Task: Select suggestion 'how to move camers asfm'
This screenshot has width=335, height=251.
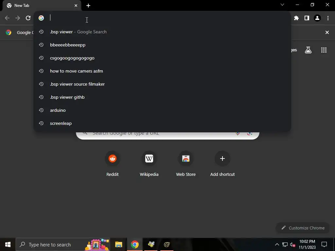Action: pos(162,71)
